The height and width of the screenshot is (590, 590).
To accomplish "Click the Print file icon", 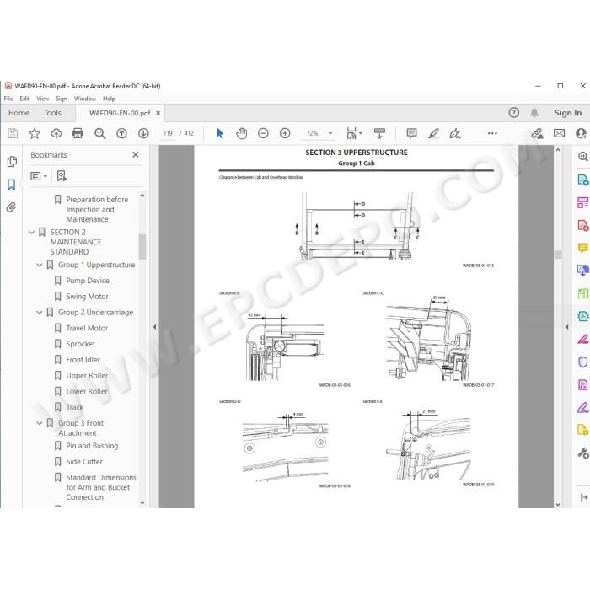I will click(78, 133).
